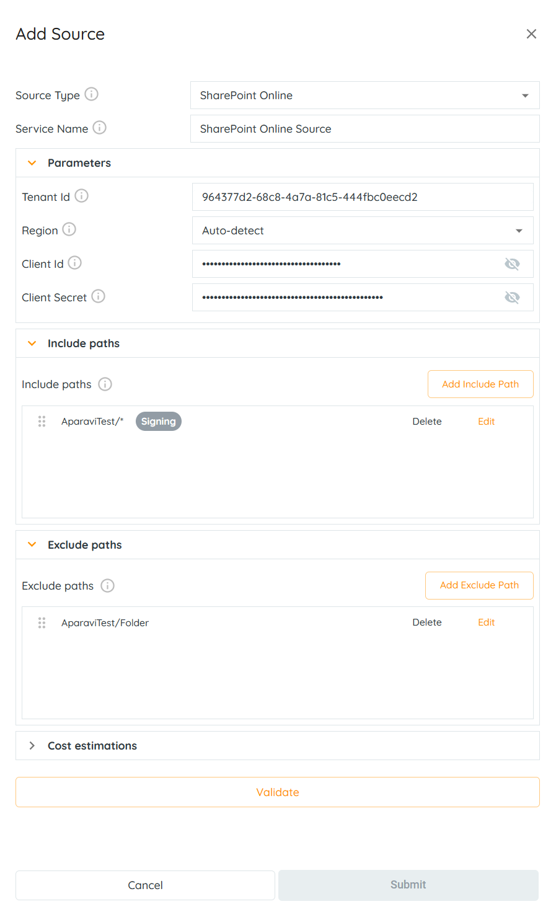Click the Include paths info icon

105,384
